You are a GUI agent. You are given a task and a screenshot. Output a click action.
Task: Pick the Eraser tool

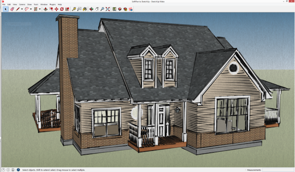(12, 9)
